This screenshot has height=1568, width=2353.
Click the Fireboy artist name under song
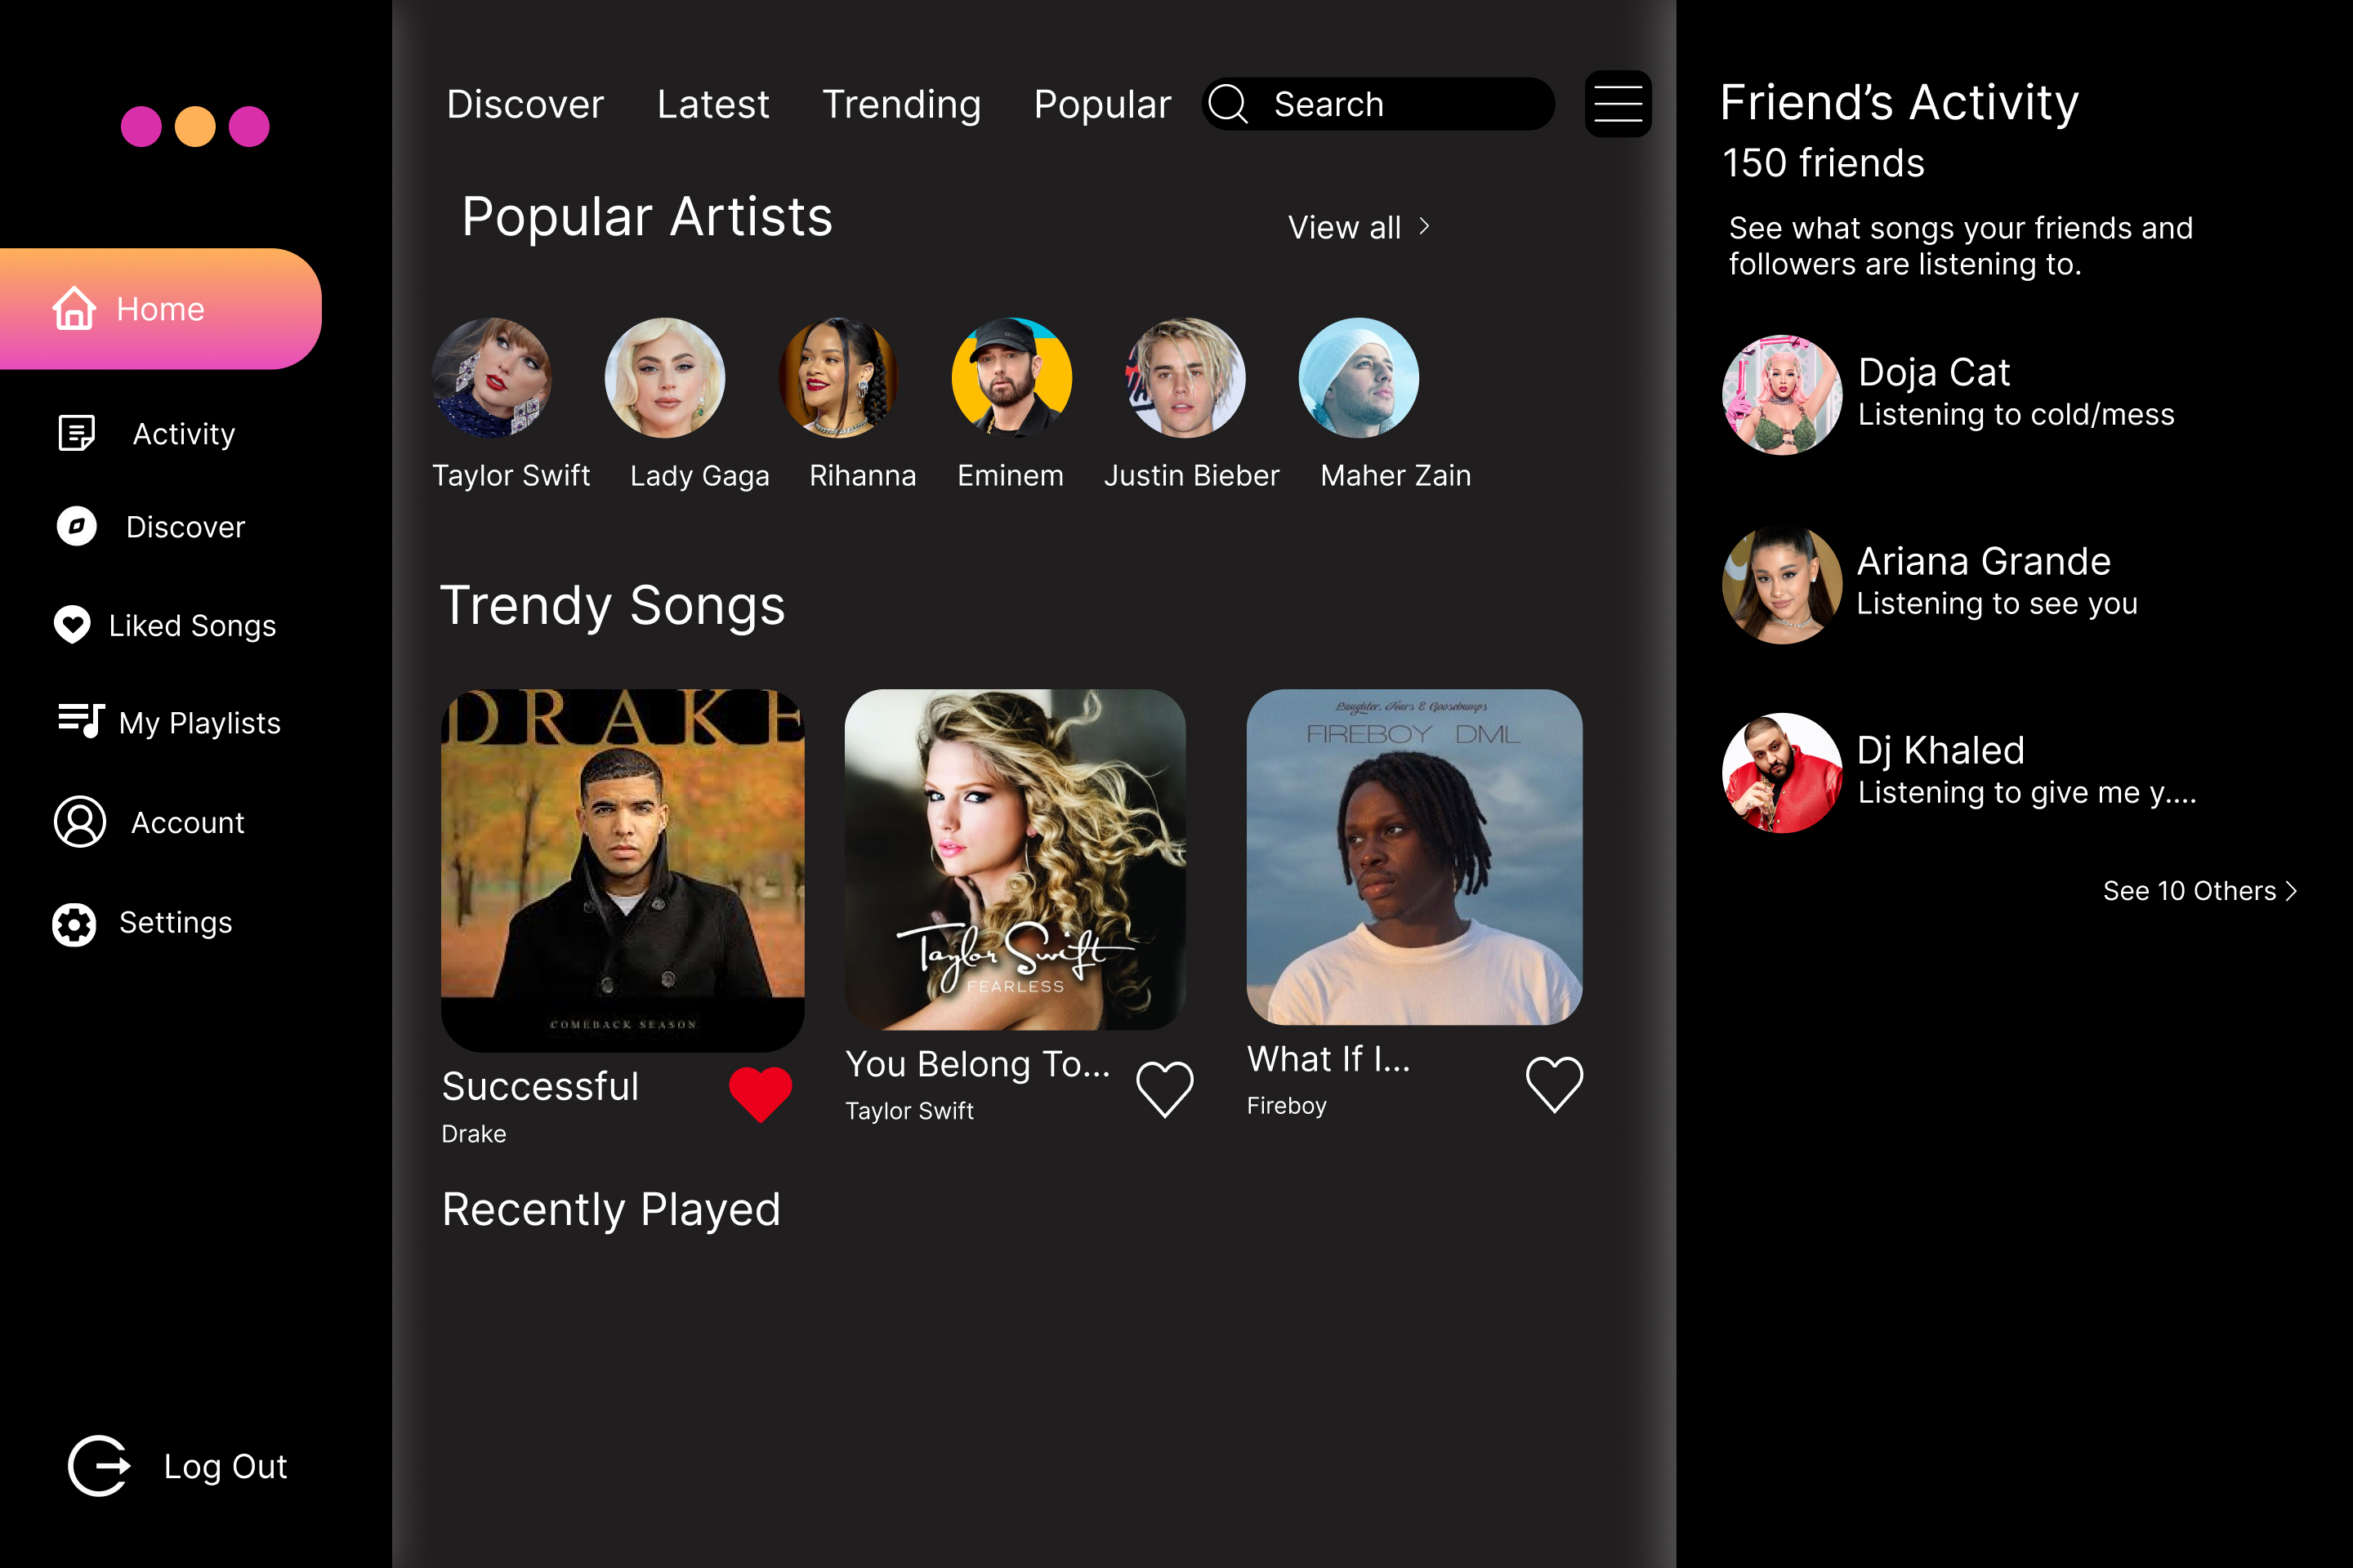pyautogui.click(x=1287, y=1106)
